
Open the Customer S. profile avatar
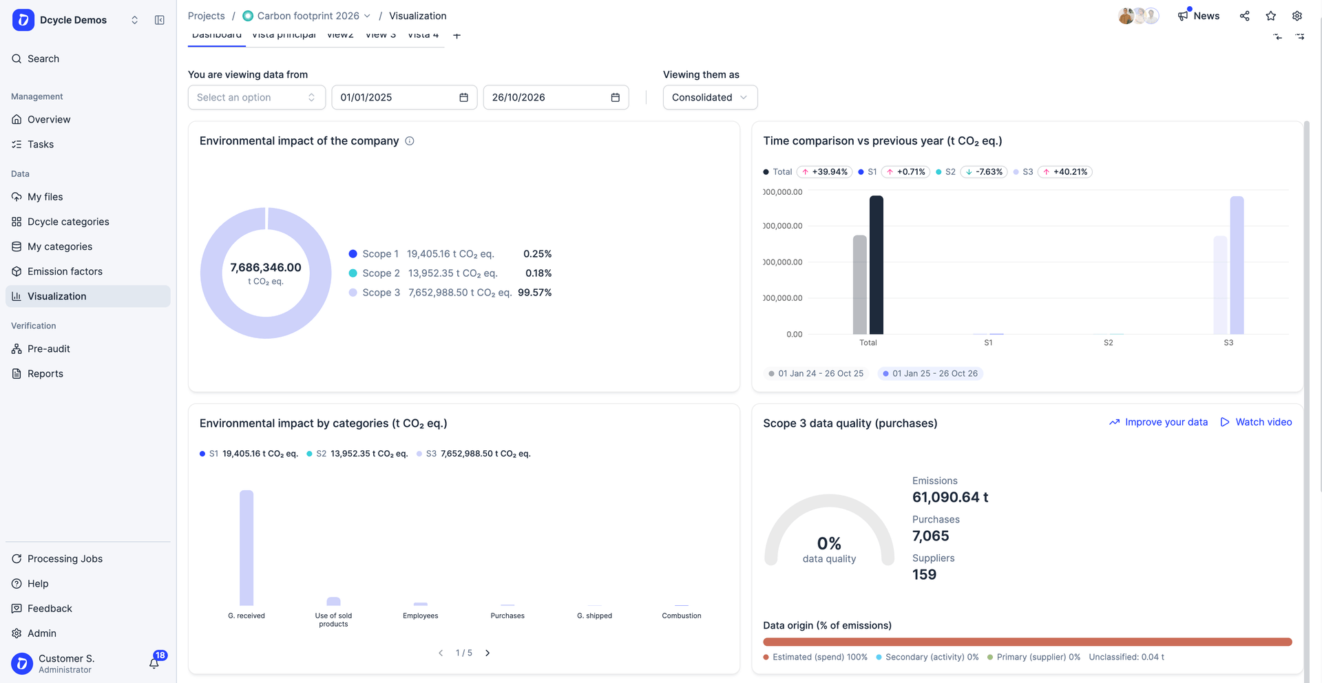tap(22, 664)
